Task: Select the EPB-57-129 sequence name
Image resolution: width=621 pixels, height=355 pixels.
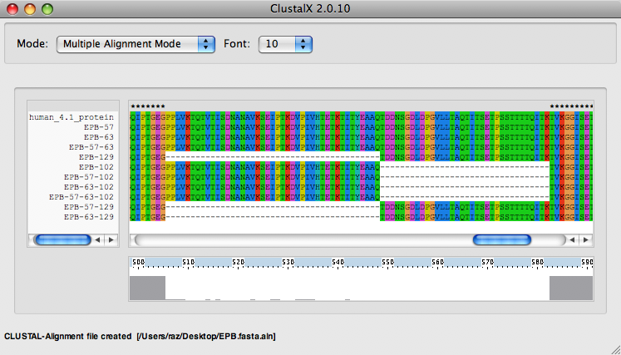Action: tap(89, 206)
